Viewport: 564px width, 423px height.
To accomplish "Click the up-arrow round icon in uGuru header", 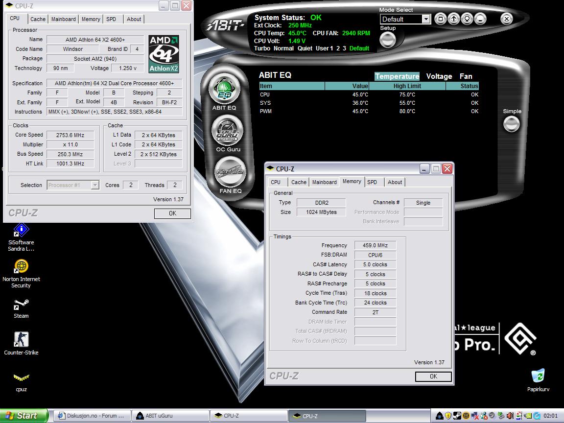I will (x=453, y=19).
